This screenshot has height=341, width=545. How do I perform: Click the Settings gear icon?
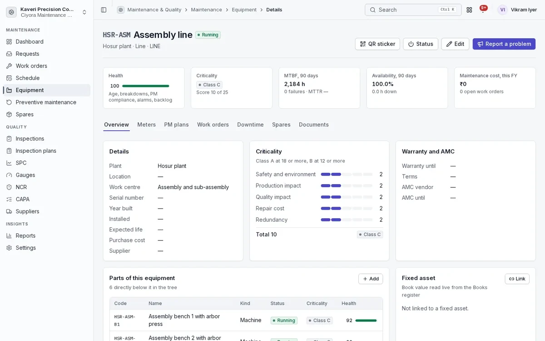tap(9, 248)
